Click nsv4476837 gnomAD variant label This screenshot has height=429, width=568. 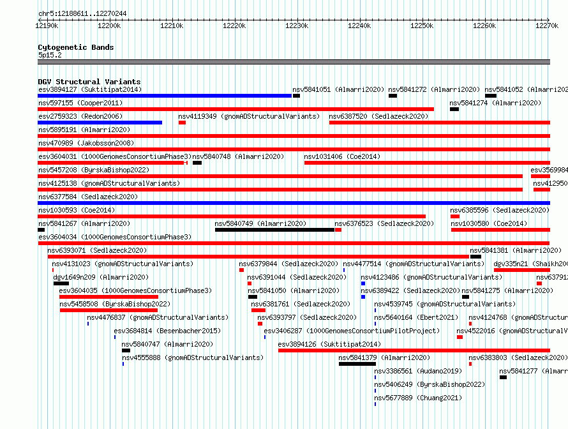(158, 317)
